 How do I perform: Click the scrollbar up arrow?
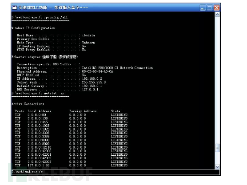[217, 15]
